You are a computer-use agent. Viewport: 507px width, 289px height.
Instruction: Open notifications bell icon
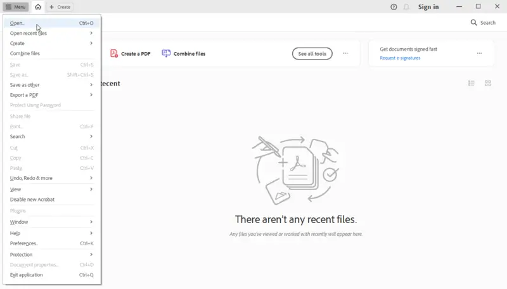click(406, 7)
